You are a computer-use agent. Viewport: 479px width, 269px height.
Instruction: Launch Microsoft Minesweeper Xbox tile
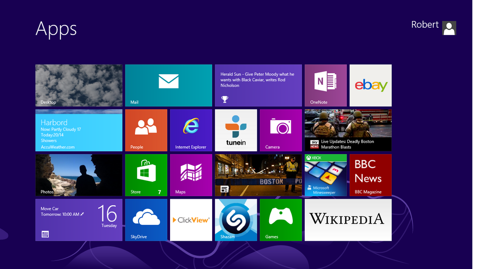[326, 175]
